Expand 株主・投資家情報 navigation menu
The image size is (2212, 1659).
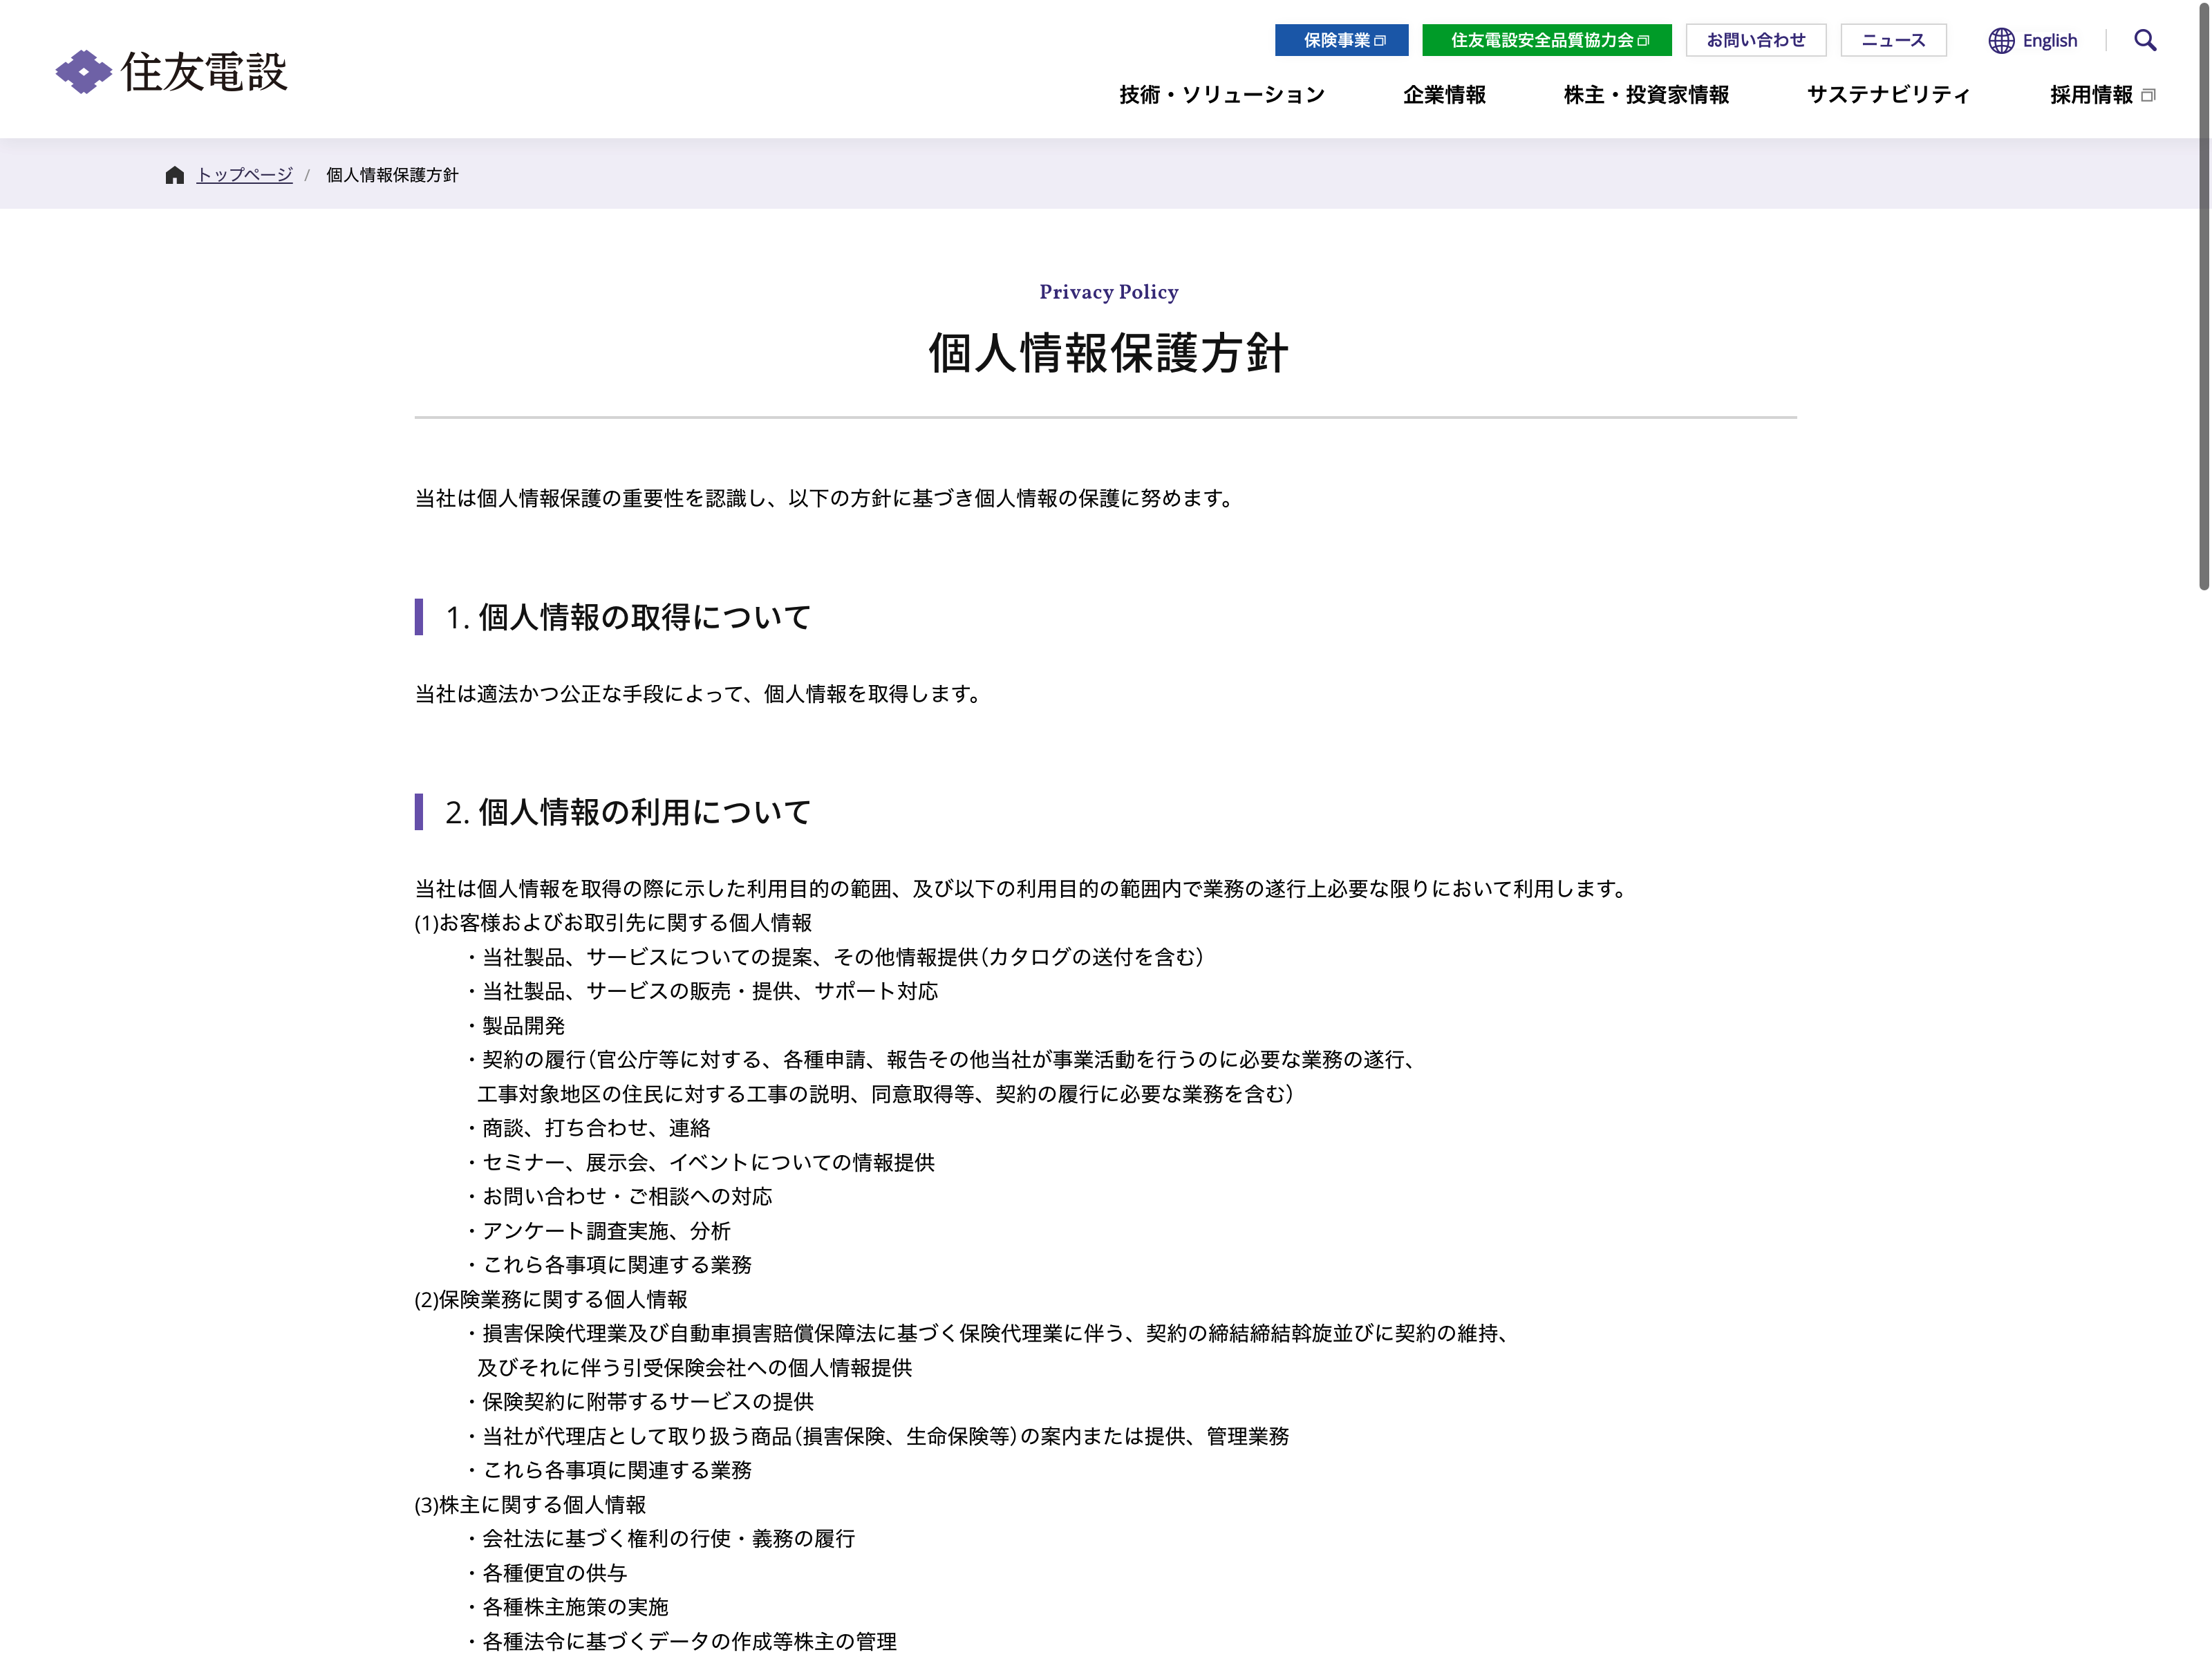coord(1645,95)
